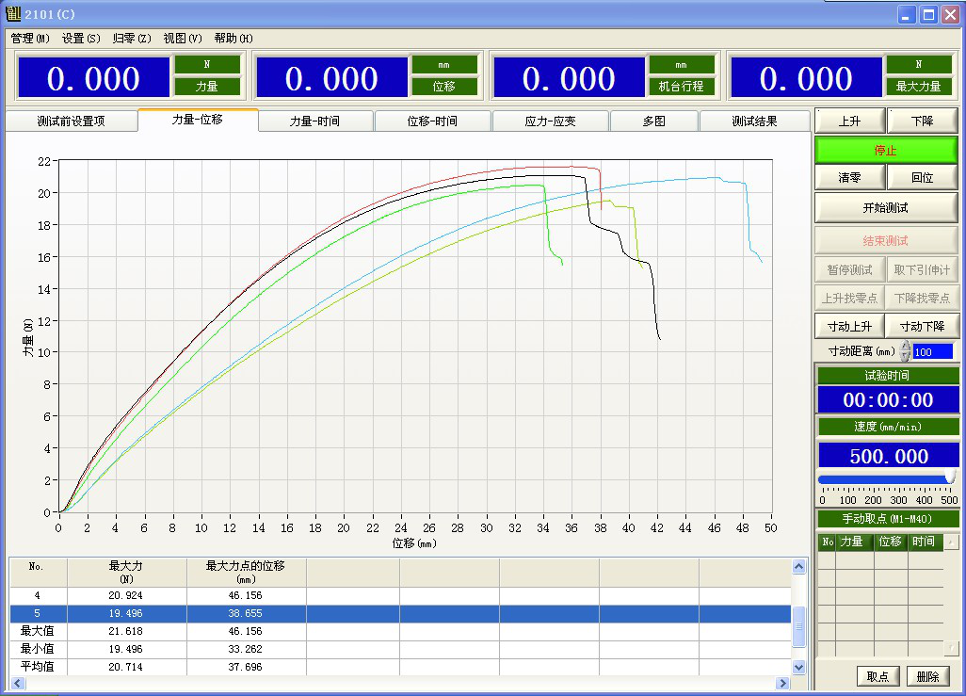Click the 开始测试 button

[885, 207]
